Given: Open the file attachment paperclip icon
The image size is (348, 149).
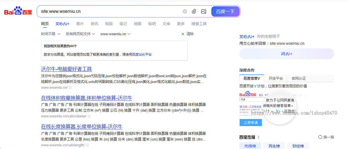Looking at the screenshot, I should [194, 12].
